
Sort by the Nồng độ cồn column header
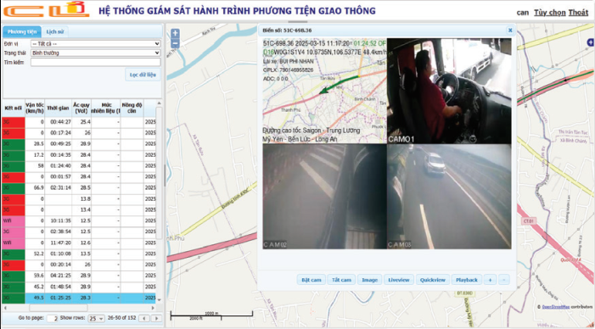[x=132, y=108]
